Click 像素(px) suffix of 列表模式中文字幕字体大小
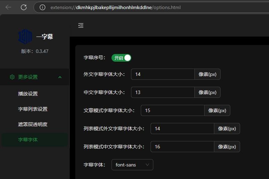The image size is (269, 179). 227,147
